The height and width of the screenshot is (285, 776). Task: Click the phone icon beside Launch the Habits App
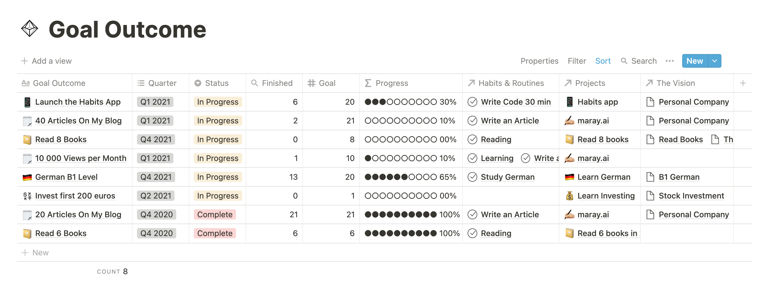27,102
